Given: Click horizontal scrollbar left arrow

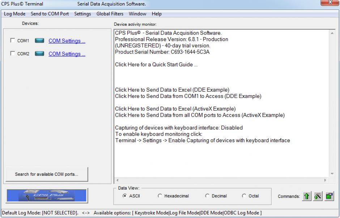Looking at the screenshot, I should (117, 180).
